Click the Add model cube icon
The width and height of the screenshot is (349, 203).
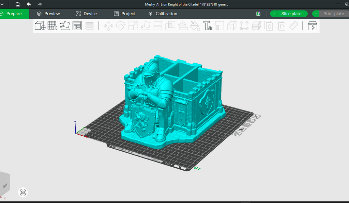point(40,26)
